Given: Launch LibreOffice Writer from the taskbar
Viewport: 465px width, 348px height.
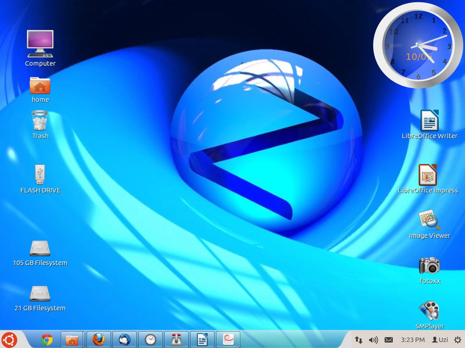Looking at the screenshot, I should click(202, 339).
